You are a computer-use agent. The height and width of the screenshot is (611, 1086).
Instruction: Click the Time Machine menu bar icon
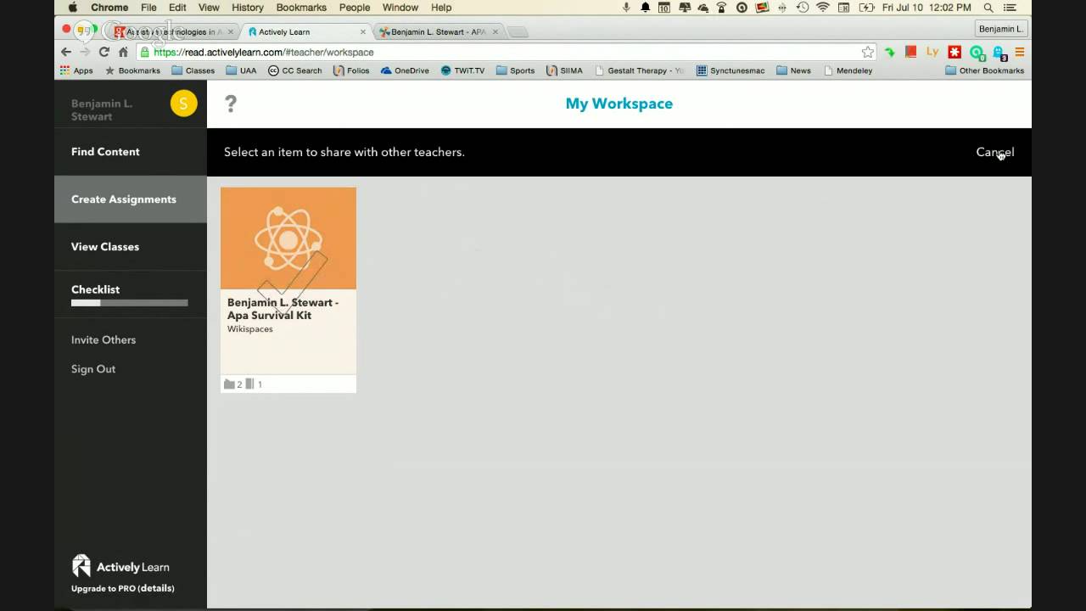[803, 8]
